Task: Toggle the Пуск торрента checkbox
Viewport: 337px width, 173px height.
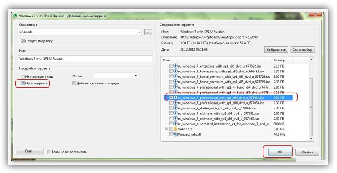Action: click(23, 84)
